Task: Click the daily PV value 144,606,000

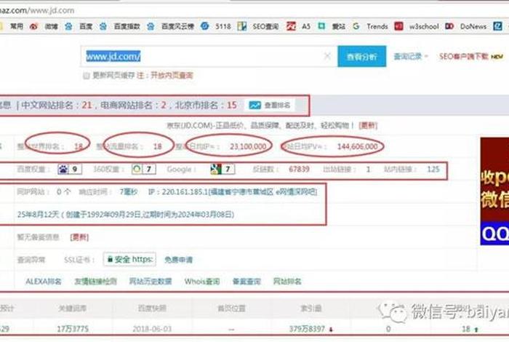Action: point(358,147)
